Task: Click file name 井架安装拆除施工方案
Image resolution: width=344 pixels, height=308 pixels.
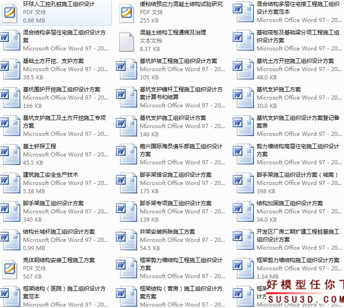Action: [x=167, y=232]
